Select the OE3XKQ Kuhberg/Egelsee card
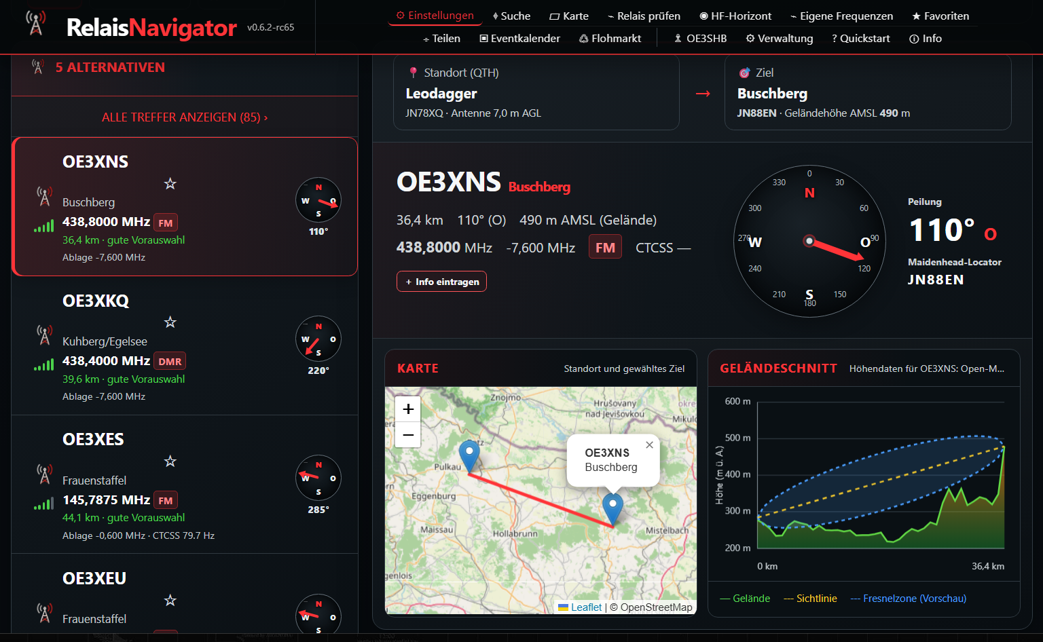Viewport: 1043px width, 642px height. pyautogui.click(x=185, y=346)
